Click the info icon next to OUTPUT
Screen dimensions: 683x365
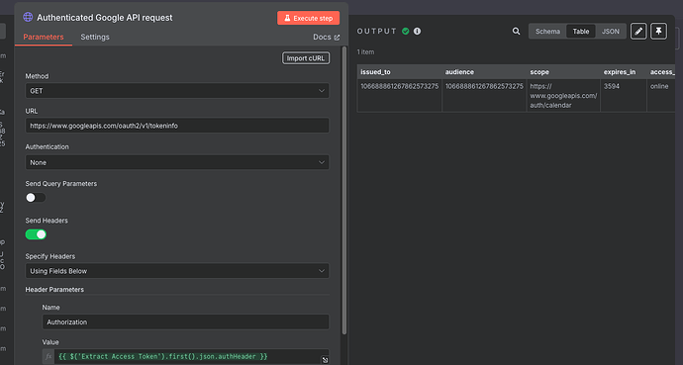point(418,32)
